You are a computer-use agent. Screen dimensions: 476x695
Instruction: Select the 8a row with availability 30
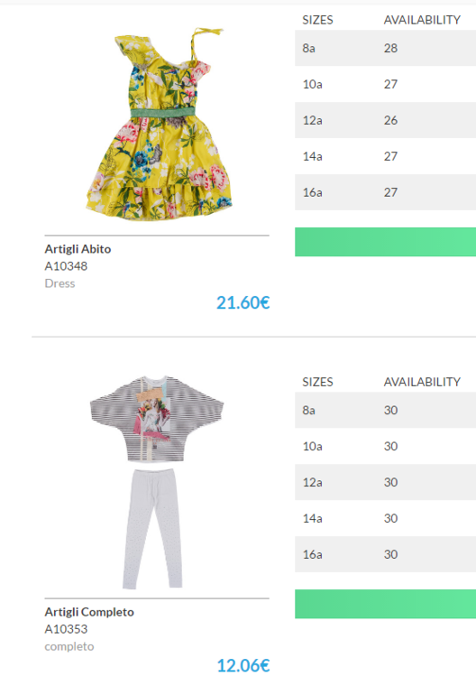pyautogui.click(x=385, y=410)
